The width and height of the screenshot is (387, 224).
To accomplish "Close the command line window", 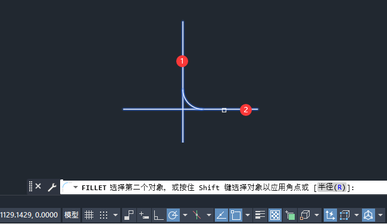I will pyautogui.click(x=38, y=187).
